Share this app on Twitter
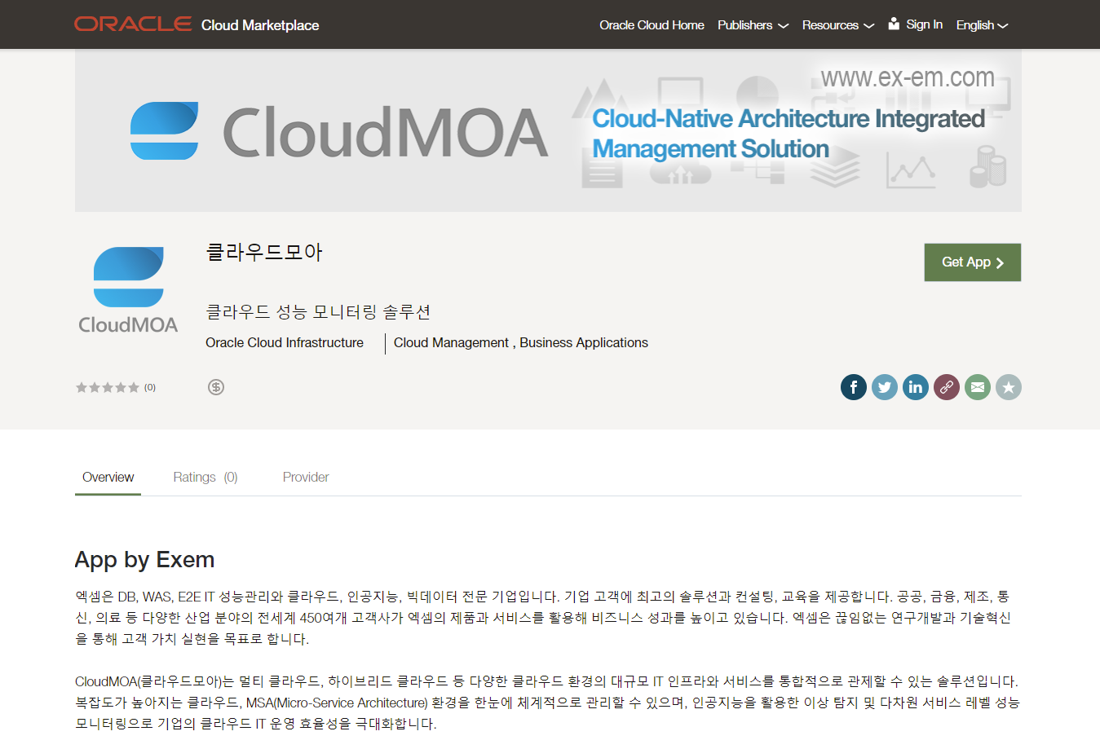 (885, 387)
